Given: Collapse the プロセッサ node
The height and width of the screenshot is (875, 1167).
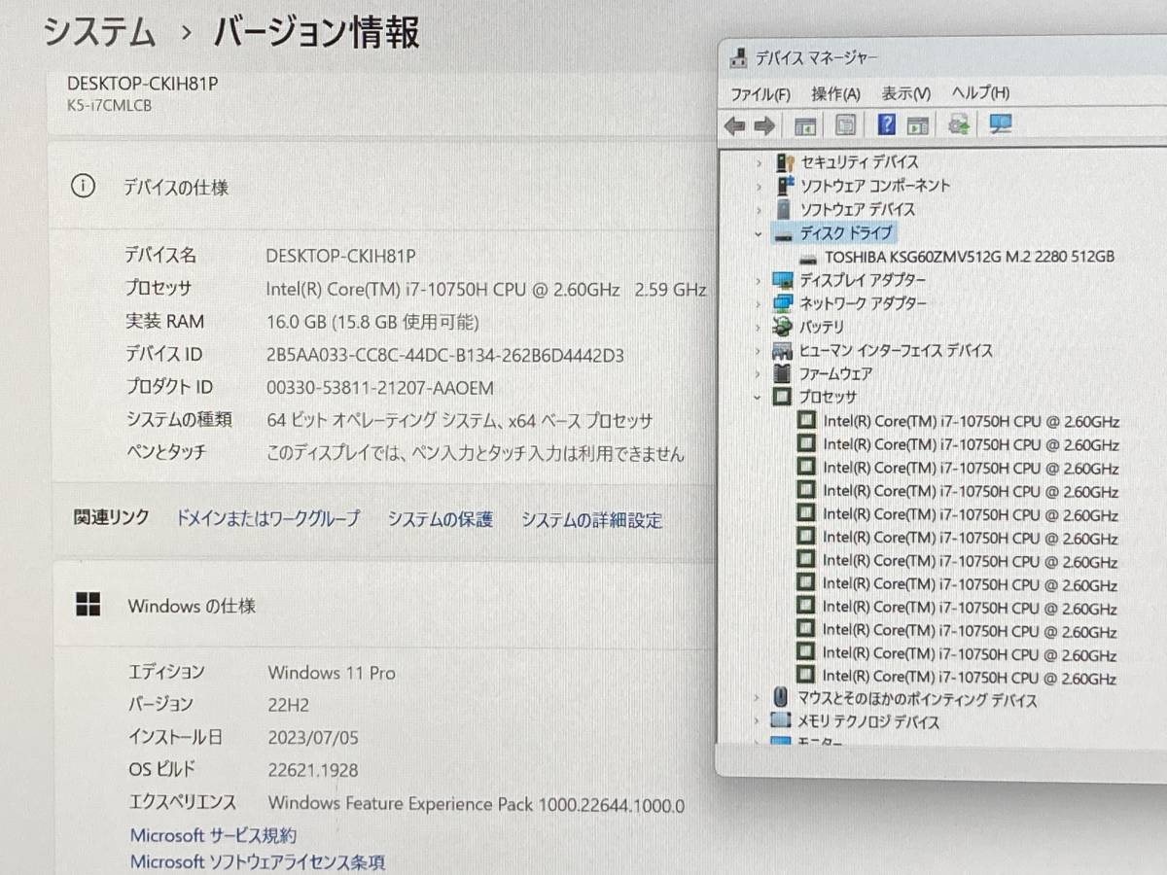Looking at the screenshot, I should [x=759, y=397].
